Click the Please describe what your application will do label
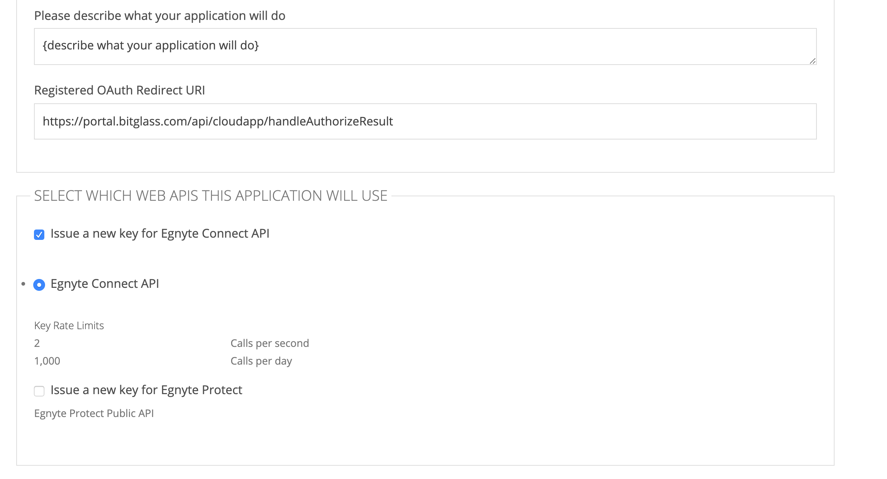This screenshot has width=887, height=479. [x=160, y=15]
